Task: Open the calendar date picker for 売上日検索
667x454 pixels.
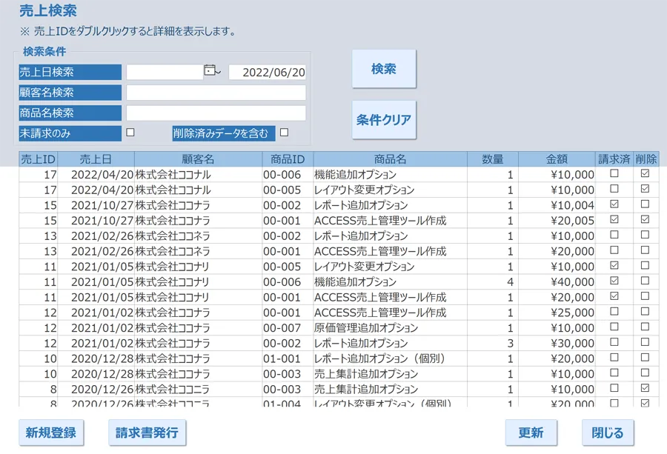Action: [212, 71]
